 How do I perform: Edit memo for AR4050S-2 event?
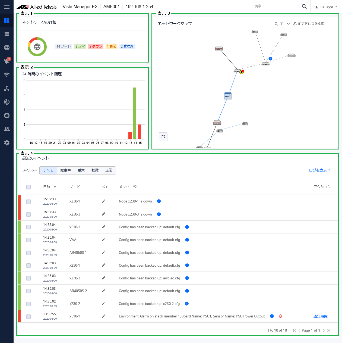tap(103, 291)
